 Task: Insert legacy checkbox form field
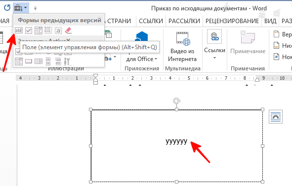click(x=29, y=31)
